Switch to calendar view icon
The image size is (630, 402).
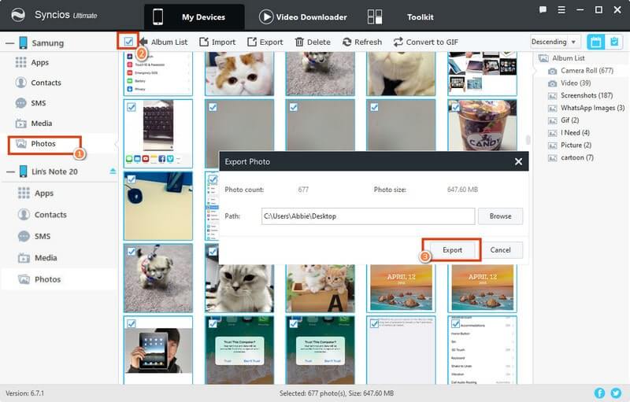click(x=595, y=42)
